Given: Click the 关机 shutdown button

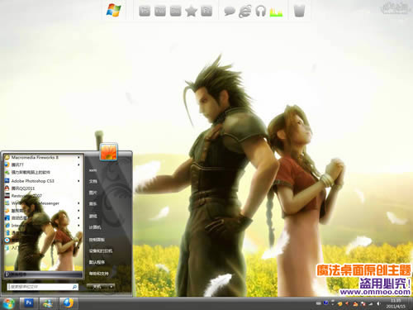Looking at the screenshot, I should pos(97,287).
